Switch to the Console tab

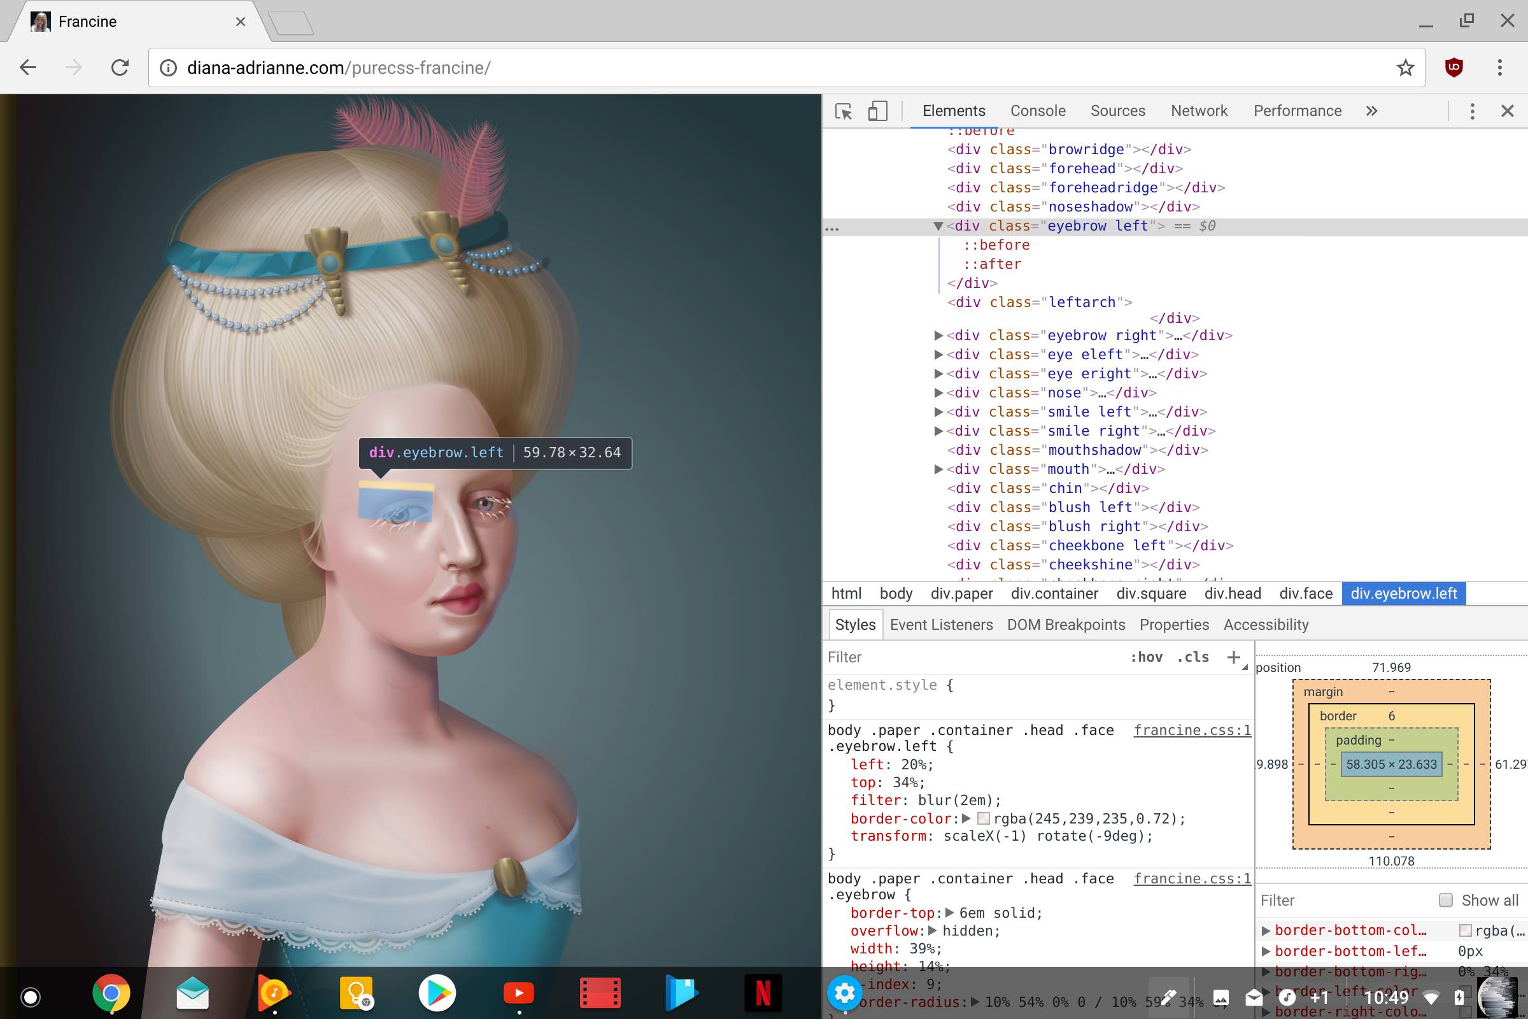tap(1038, 111)
